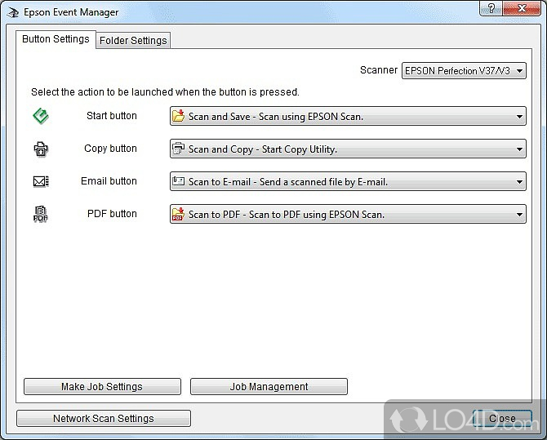Click the 'Email button' label text

click(109, 181)
